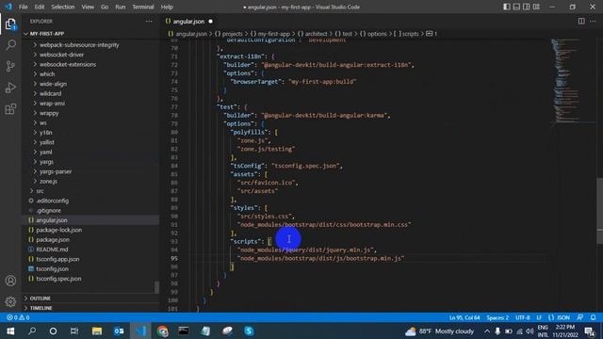Image resolution: width=603 pixels, height=339 pixels.
Task: Open Outlook from taskbar
Action: (119, 331)
